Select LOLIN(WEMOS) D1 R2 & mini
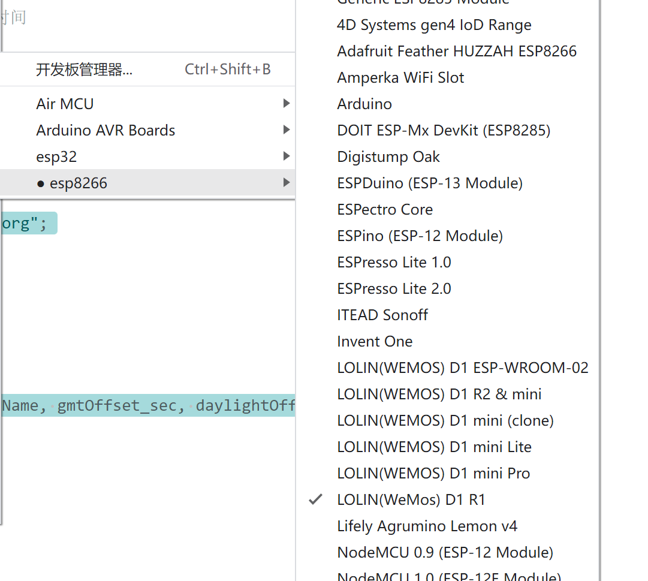This screenshot has width=648, height=581. (448, 394)
